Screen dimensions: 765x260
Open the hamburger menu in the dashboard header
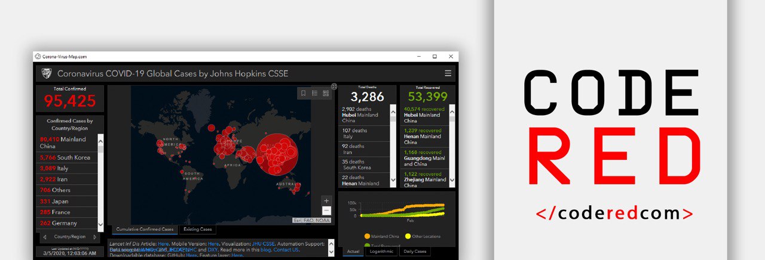point(448,73)
